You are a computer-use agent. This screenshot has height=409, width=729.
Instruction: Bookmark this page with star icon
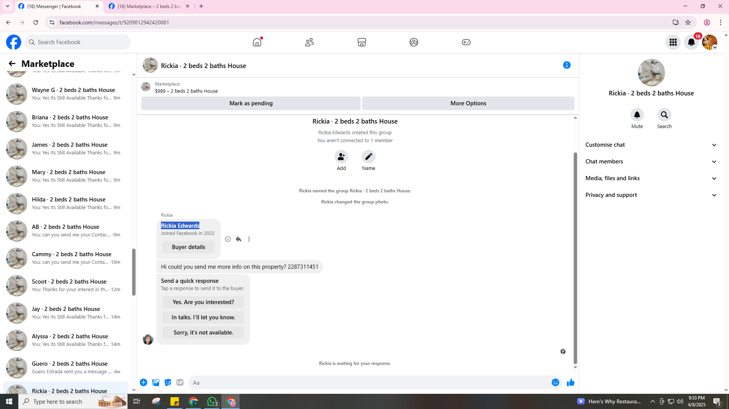(688, 22)
